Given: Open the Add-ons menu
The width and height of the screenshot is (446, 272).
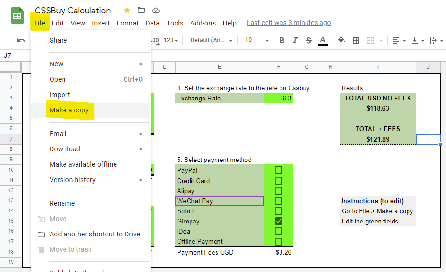Looking at the screenshot, I should click(x=203, y=23).
